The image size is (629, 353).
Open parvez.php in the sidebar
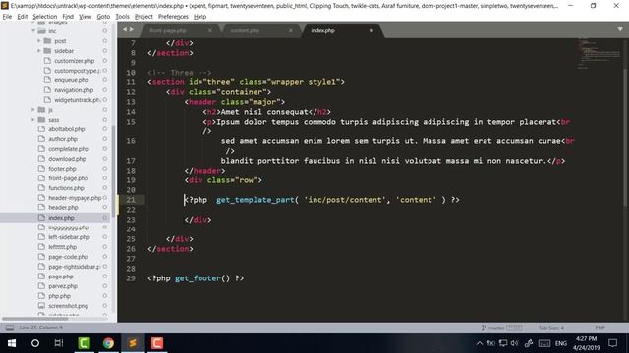pyautogui.click(x=63, y=286)
